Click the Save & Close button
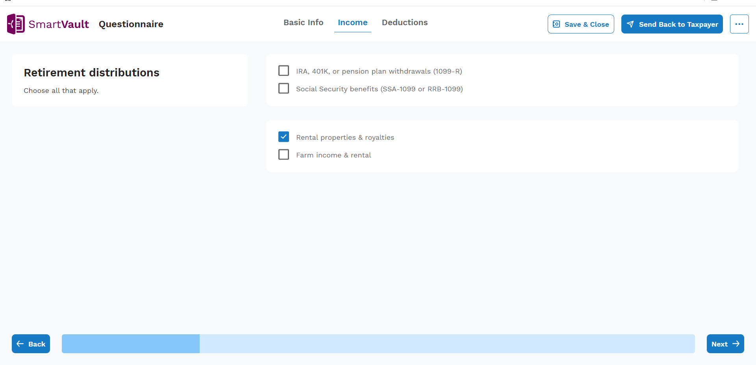 [581, 24]
